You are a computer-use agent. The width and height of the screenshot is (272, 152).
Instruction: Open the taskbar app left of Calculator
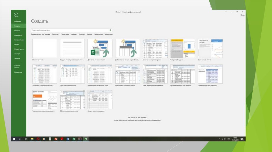click(x=44, y=139)
